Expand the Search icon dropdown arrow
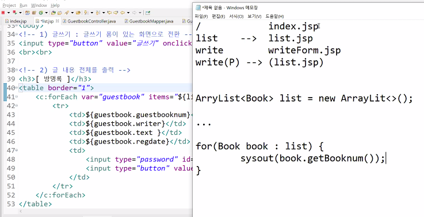The image size is (424, 217). (x=72, y=13)
